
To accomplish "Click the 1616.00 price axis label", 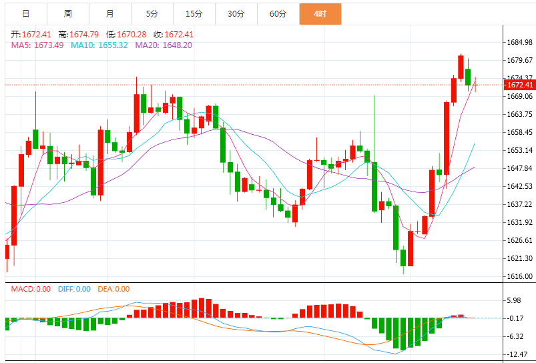I will pyautogui.click(x=519, y=276).
